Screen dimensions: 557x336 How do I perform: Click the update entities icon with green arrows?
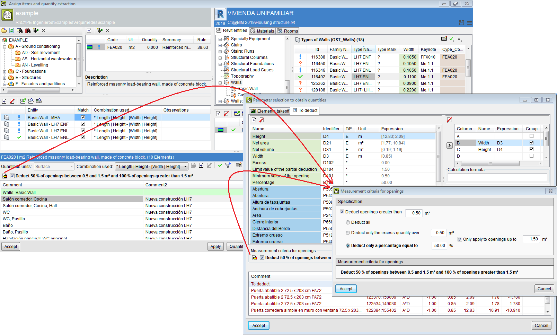click(x=23, y=101)
